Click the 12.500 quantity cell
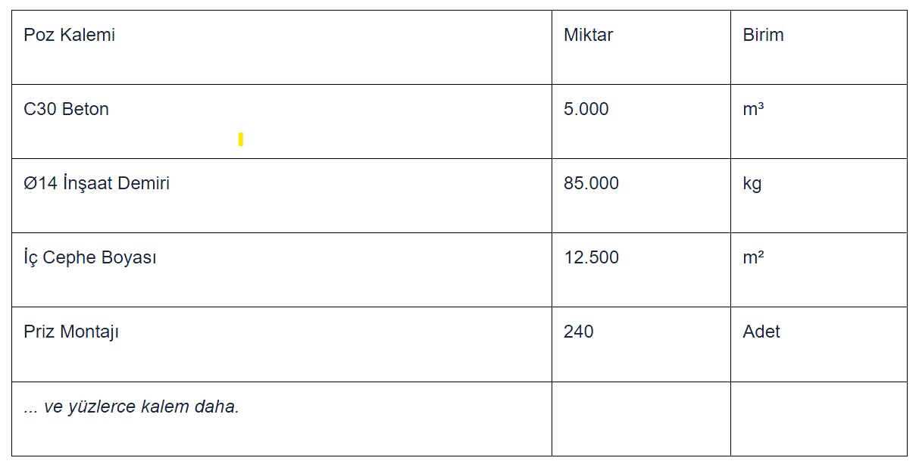 point(591,257)
